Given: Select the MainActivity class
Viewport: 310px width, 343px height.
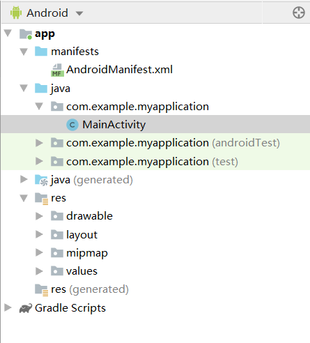Looking at the screenshot, I should pos(114,125).
